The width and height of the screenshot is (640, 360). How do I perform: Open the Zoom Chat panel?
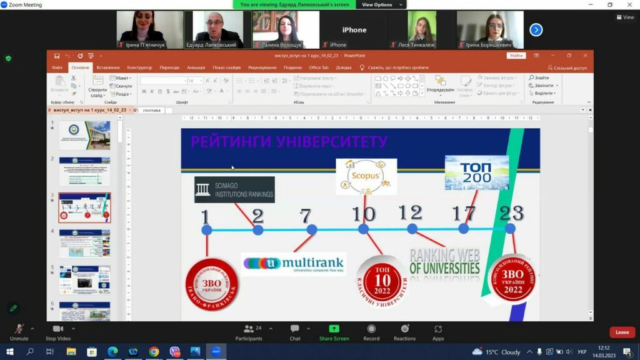(x=294, y=331)
